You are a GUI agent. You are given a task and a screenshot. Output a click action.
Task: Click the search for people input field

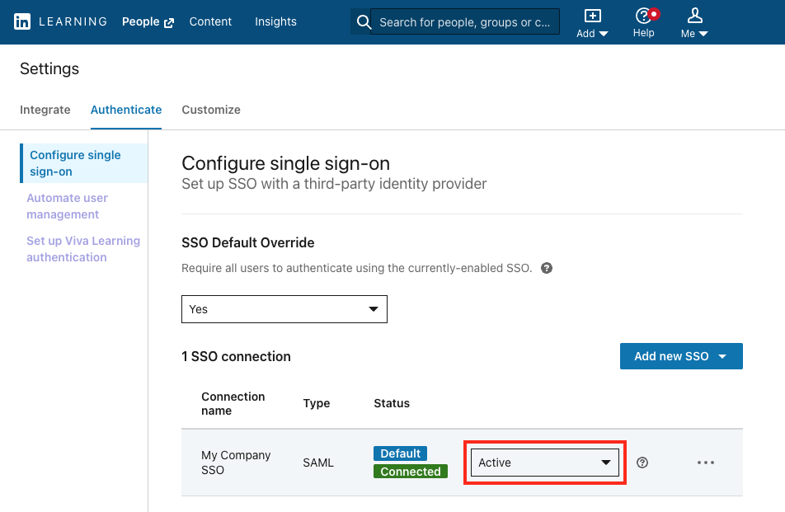464,22
